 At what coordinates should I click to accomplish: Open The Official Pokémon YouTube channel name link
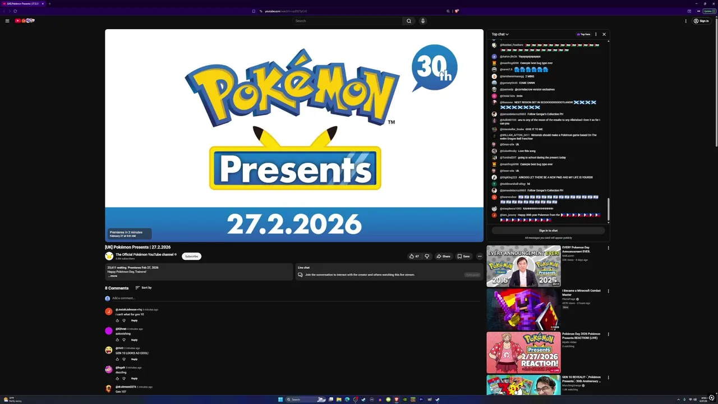pos(145,254)
